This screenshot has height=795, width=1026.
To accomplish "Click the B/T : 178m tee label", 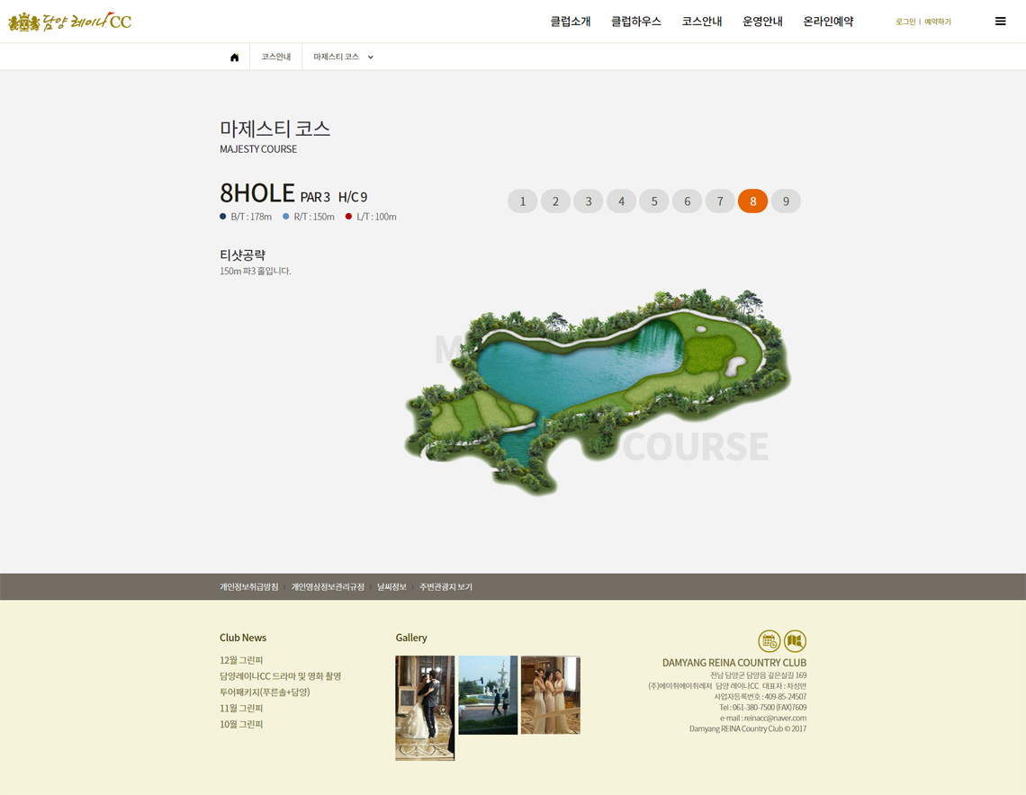I will pos(251,217).
